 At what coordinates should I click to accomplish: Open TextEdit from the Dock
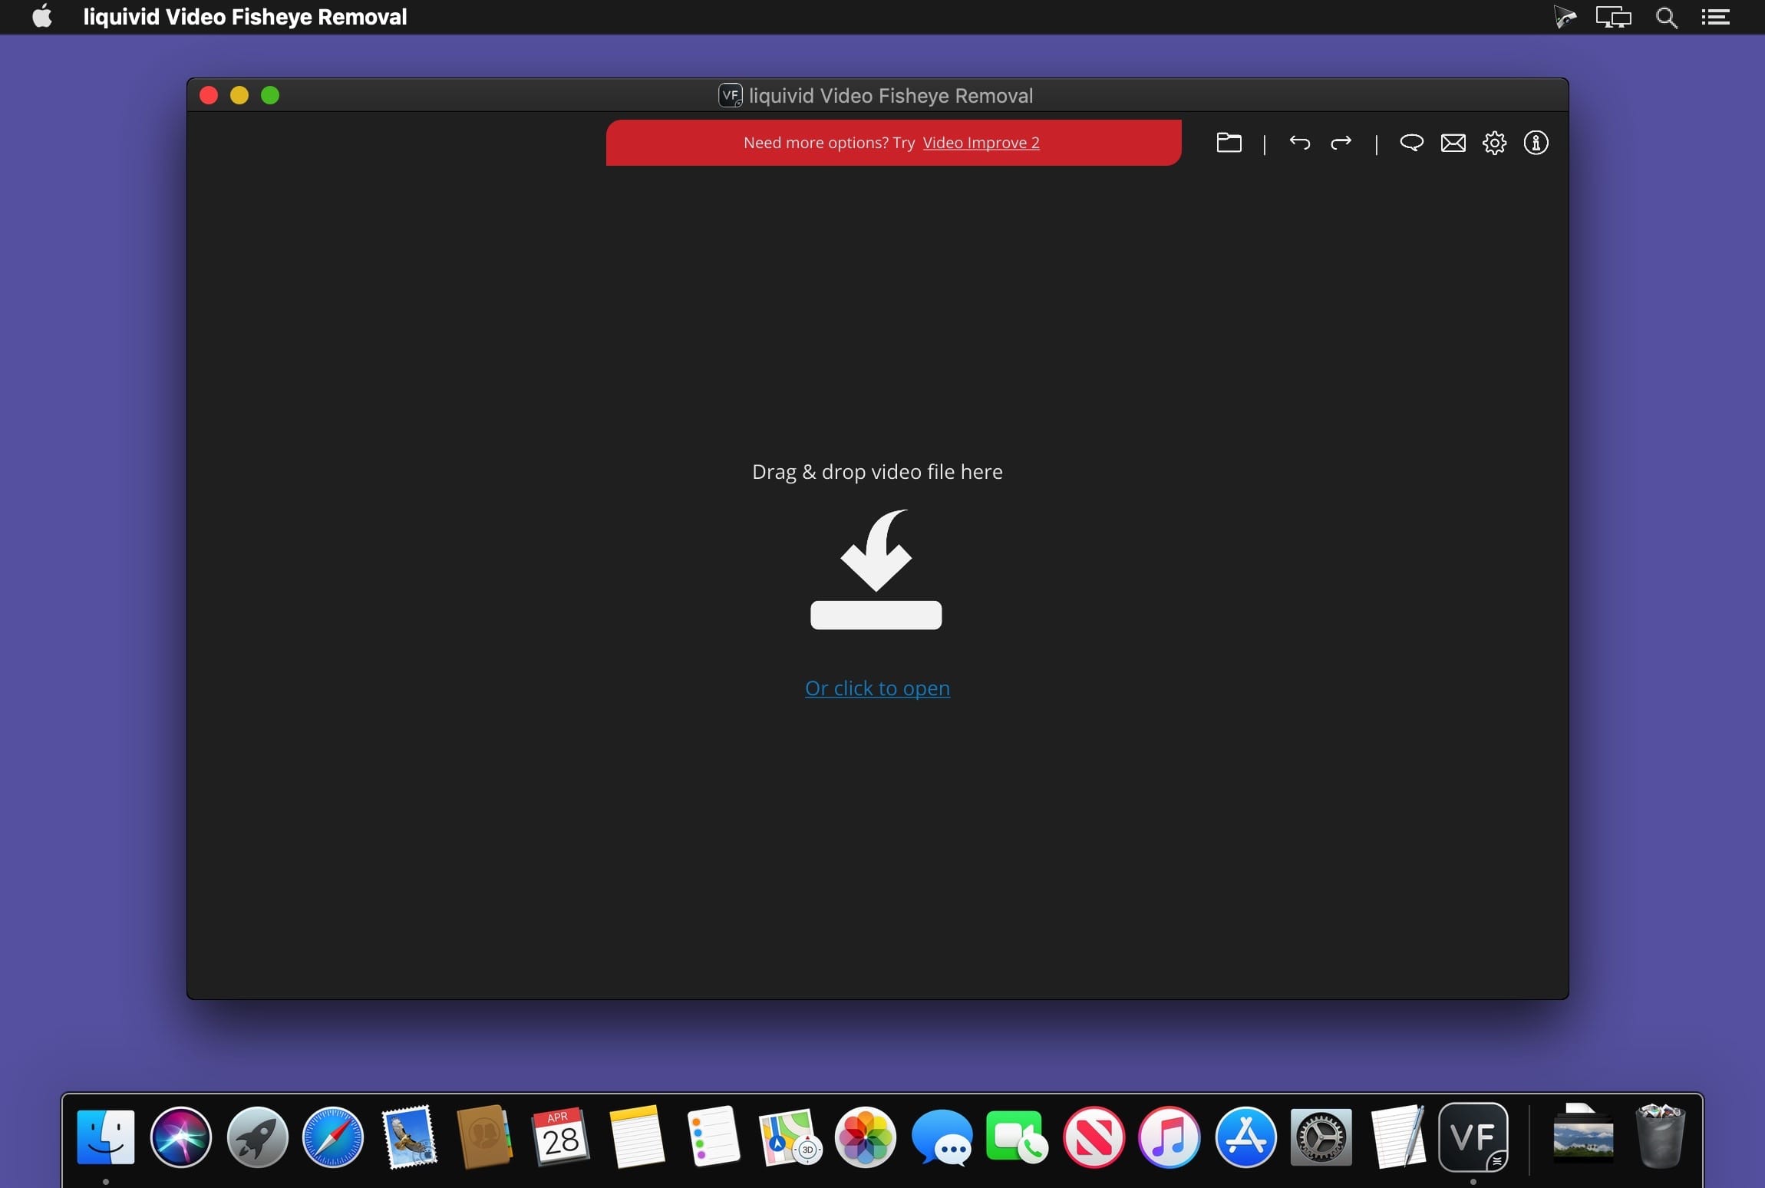pyautogui.click(x=1397, y=1137)
